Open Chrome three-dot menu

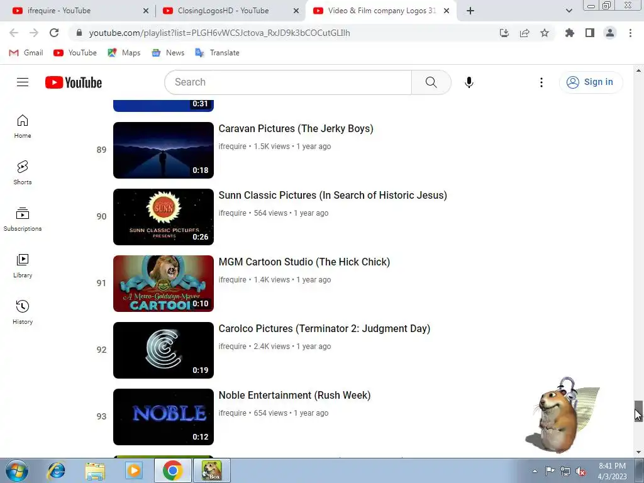click(630, 33)
